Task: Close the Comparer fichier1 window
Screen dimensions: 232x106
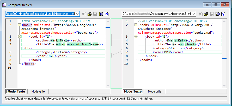Action: click(x=225, y=5)
